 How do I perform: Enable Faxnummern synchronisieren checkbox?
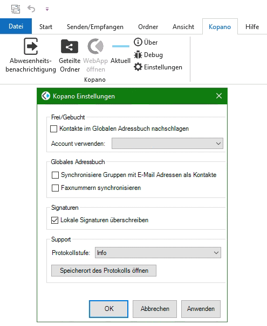55,188
